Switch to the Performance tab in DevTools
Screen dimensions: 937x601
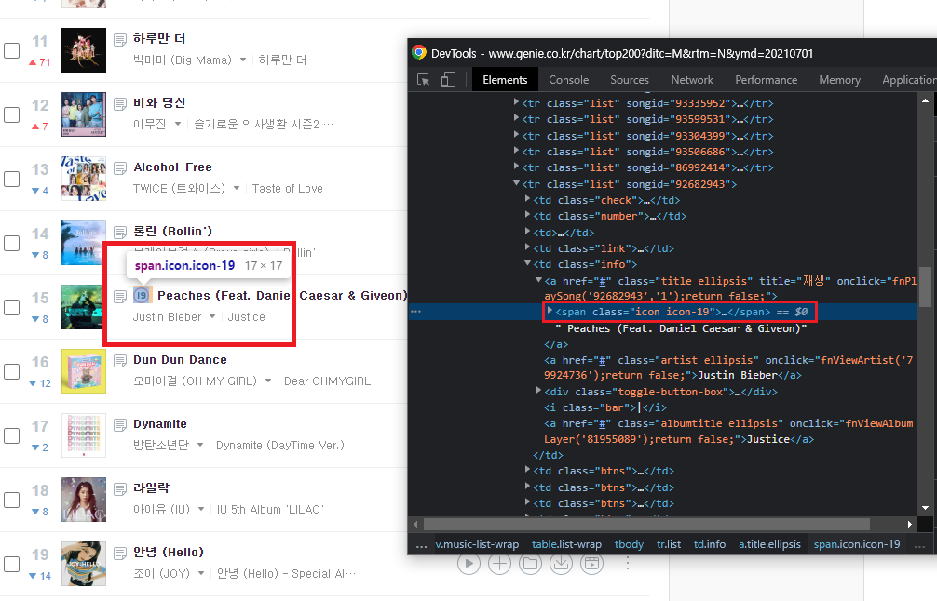coord(767,80)
